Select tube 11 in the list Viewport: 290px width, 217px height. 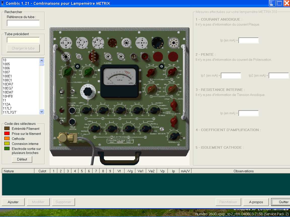[21, 100]
